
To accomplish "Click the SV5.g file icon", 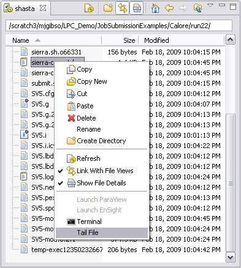I will pos(25,103).
